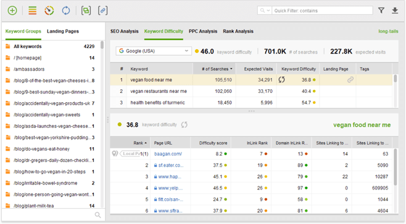406x224 pixels.
Task: Switch to the PPC Analysis tab
Action: (x=203, y=31)
